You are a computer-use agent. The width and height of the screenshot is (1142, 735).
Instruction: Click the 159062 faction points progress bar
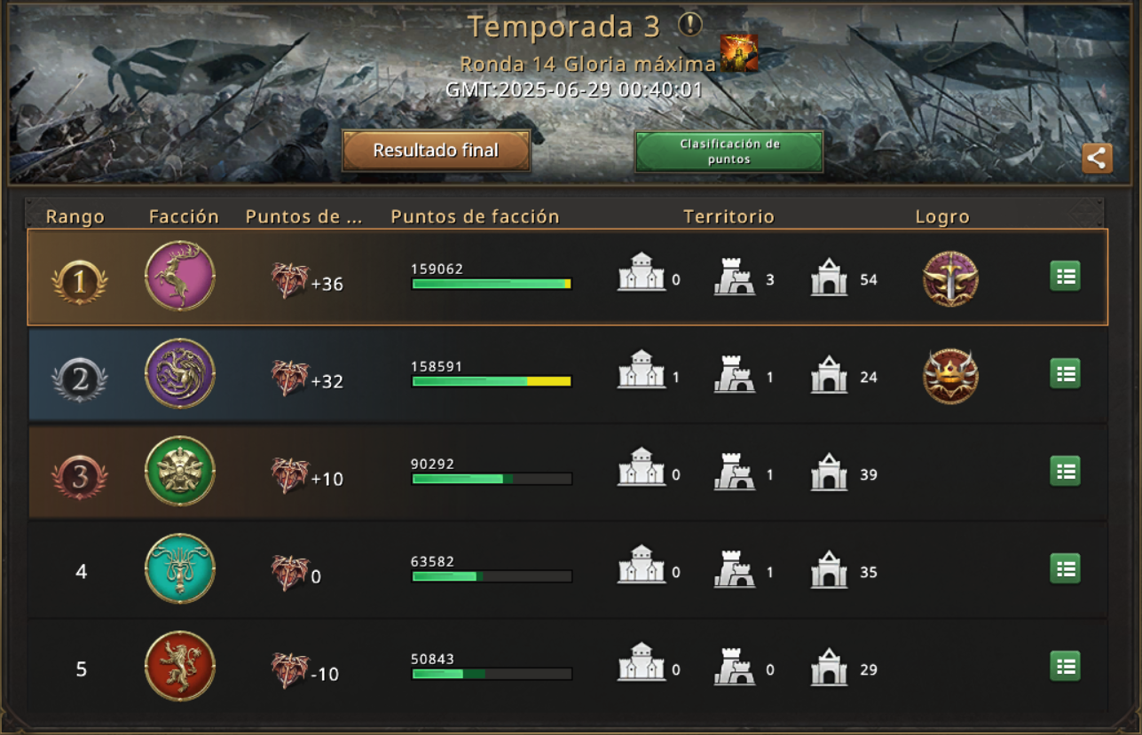coord(492,284)
